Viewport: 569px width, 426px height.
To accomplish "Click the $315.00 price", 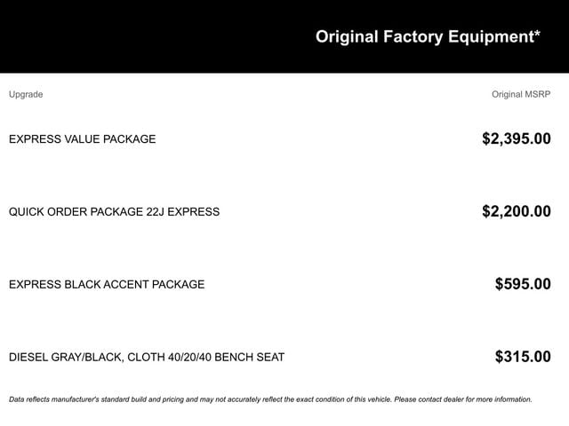I will [523, 357].
